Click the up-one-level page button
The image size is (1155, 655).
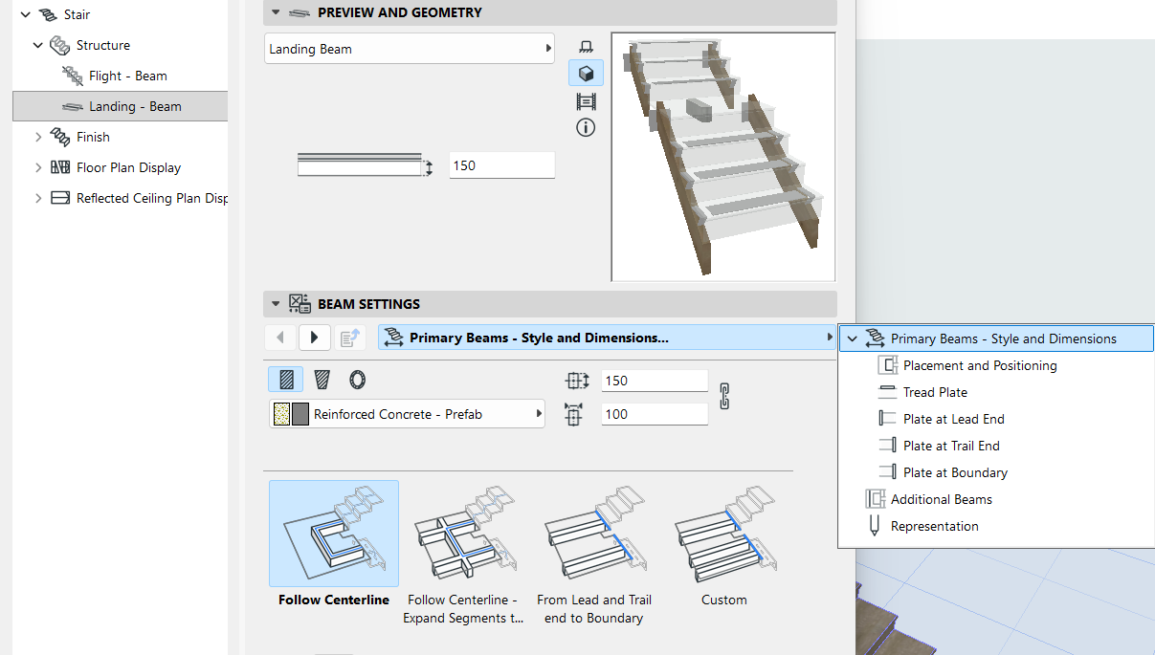tap(349, 338)
